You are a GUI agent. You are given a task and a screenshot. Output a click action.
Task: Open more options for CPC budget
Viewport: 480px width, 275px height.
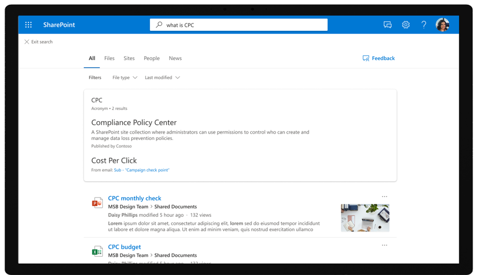coord(384,245)
